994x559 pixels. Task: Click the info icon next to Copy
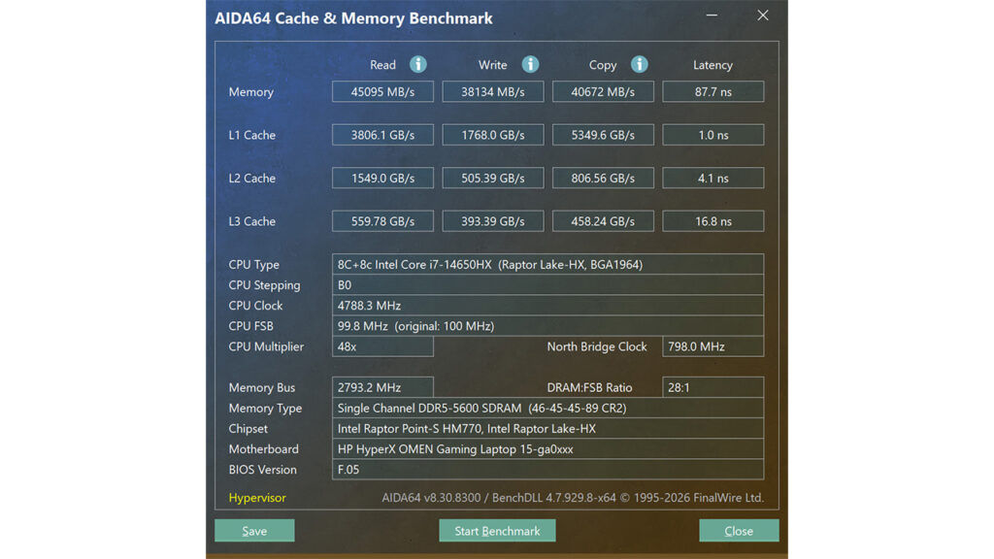639,64
